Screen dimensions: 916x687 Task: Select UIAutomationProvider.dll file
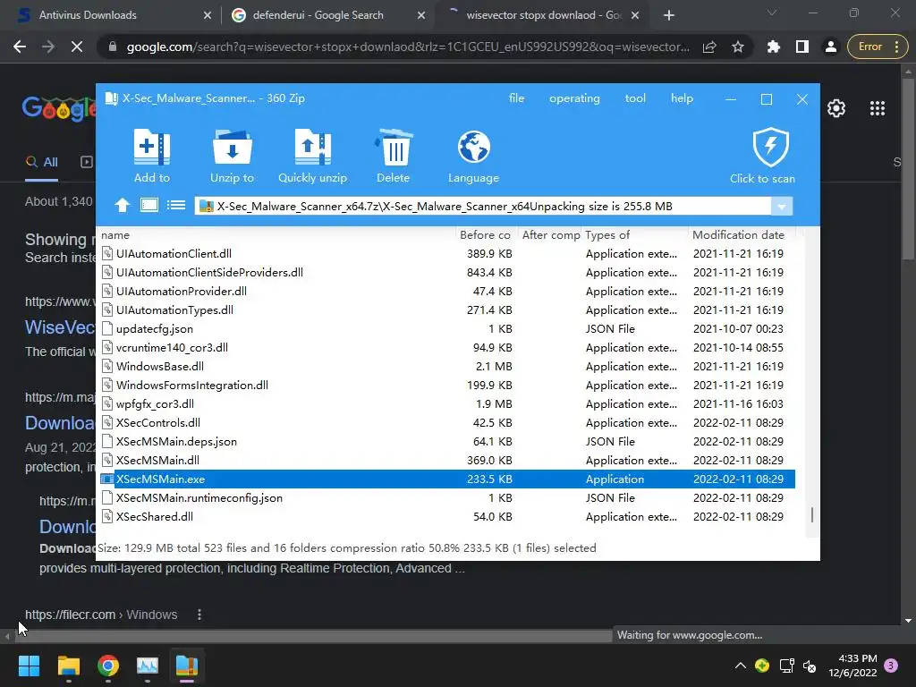tap(447, 291)
